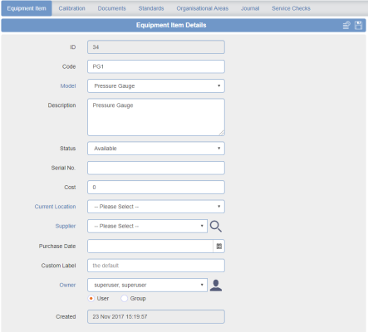Focus the Serial No. input field
Screen dimensions: 368x332
[156, 168]
